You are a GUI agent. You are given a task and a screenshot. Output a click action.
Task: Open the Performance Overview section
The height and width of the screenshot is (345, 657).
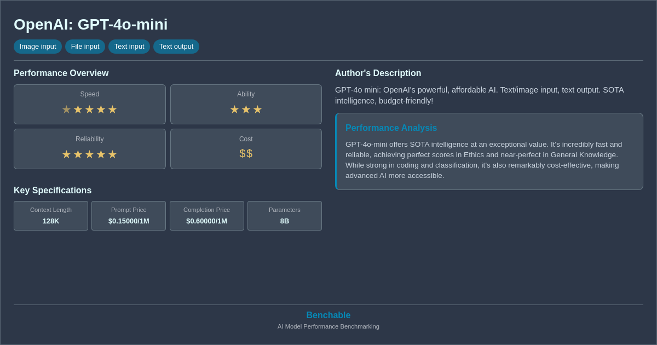[x=61, y=73]
